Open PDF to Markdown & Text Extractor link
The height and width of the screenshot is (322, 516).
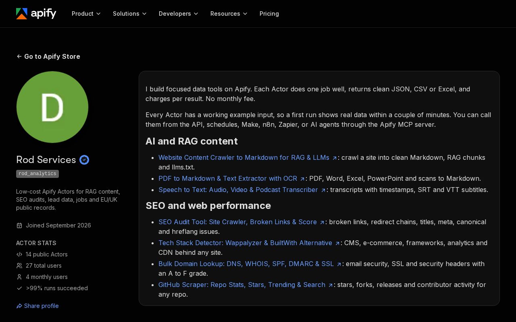tap(231, 178)
